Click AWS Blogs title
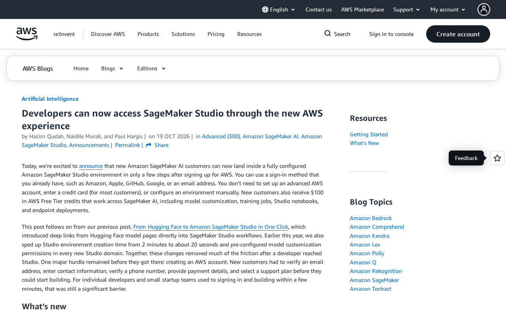 pos(38,68)
